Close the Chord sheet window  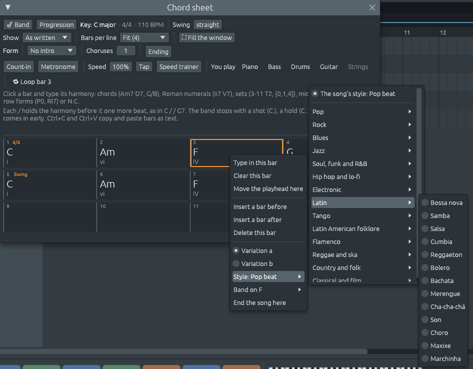pyautogui.click(x=372, y=7)
